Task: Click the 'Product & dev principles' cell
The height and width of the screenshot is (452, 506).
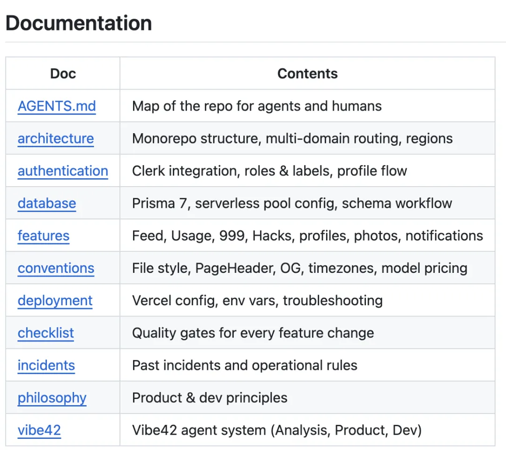Action: 209,398
